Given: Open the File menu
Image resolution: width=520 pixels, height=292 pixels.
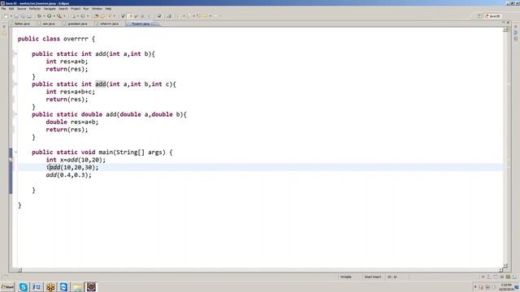Looking at the screenshot, I should 3,9.
